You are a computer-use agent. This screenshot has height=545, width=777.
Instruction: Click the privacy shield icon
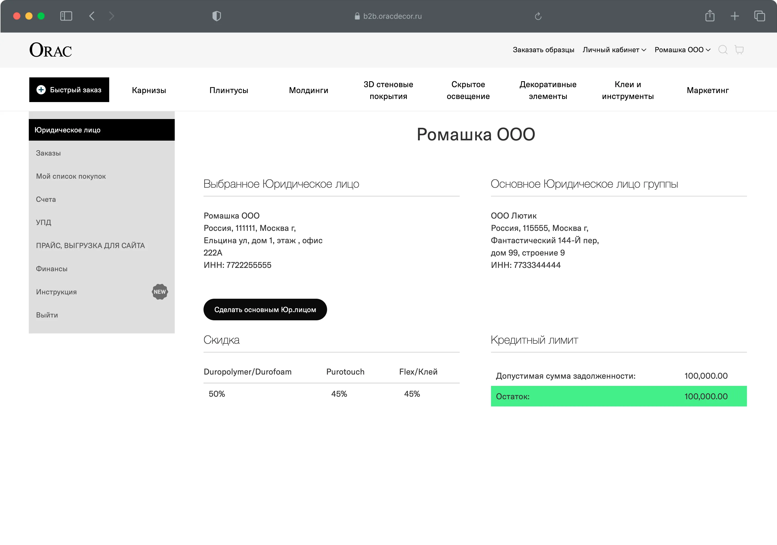[x=216, y=16]
